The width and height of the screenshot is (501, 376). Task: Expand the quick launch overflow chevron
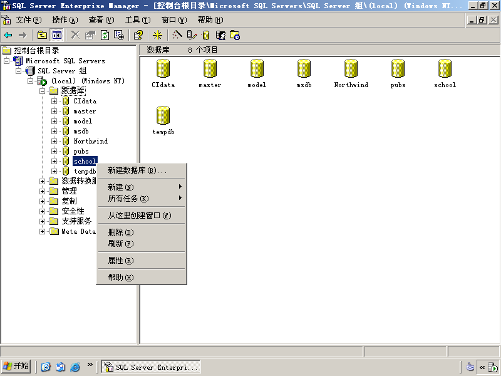coord(90,365)
